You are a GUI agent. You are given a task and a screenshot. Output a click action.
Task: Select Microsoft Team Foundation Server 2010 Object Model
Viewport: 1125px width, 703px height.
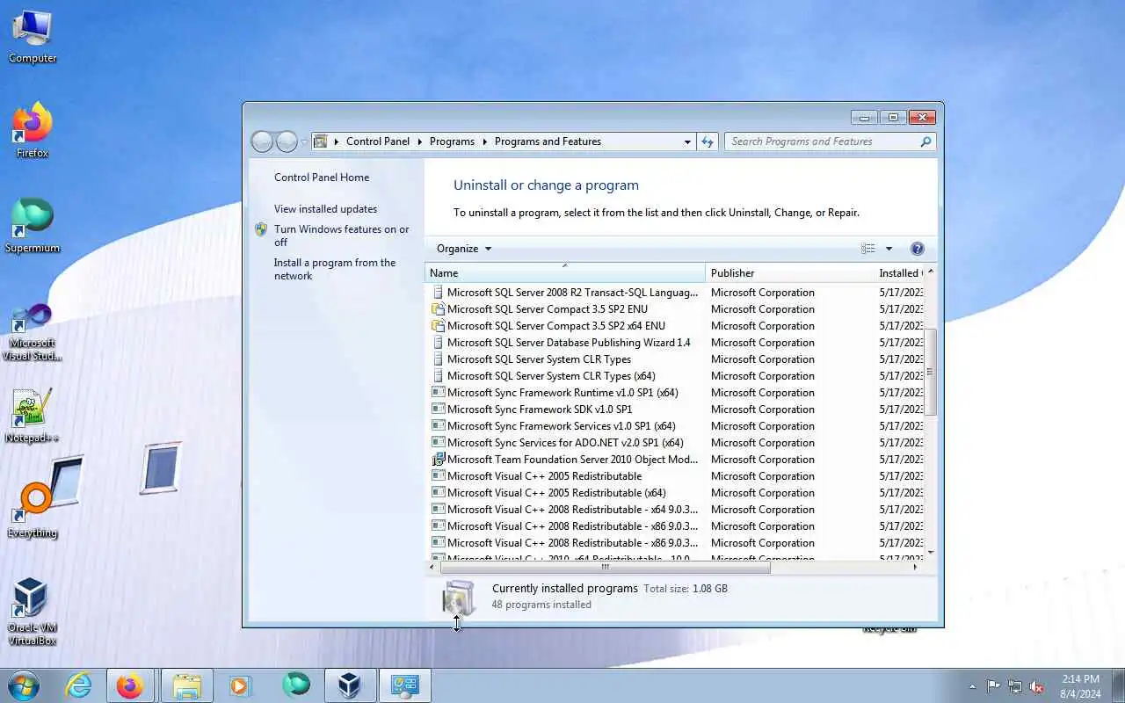point(675,460)
